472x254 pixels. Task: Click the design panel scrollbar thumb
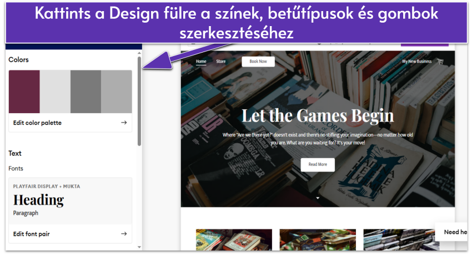coord(139,101)
